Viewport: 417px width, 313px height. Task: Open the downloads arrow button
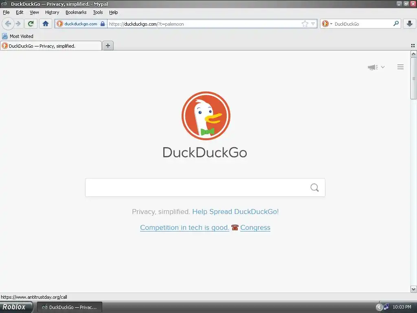pos(410,24)
